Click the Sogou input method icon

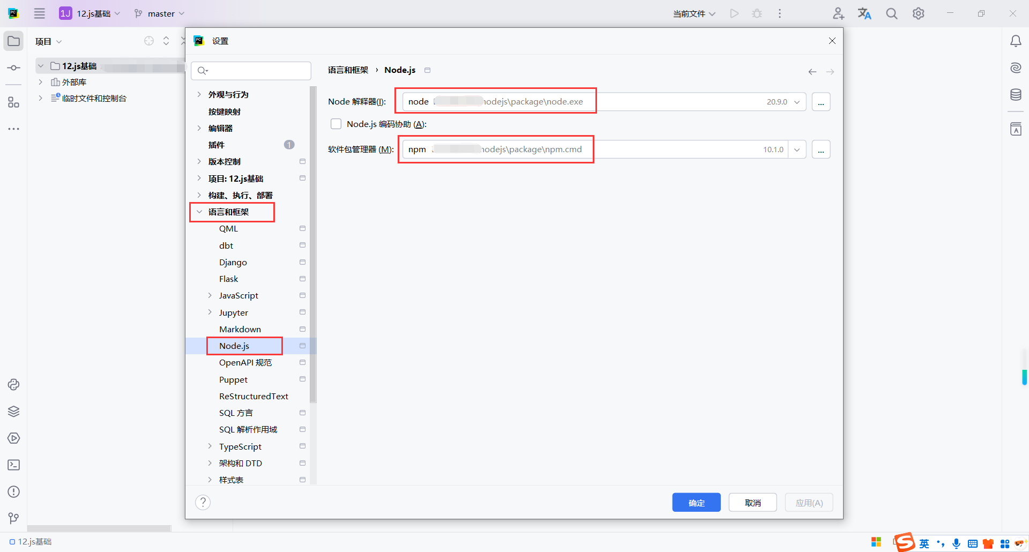[x=905, y=542]
